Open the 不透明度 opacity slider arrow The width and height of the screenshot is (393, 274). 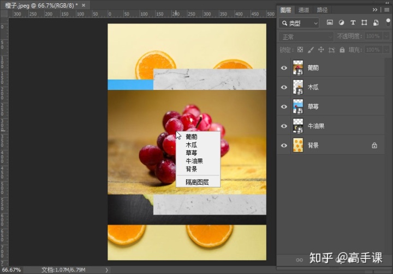pyautogui.click(x=386, y=36)
